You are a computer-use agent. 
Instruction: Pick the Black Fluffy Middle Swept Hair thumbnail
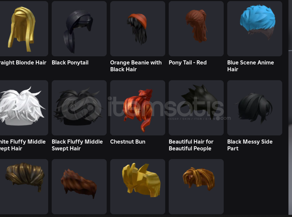[79, 108]
